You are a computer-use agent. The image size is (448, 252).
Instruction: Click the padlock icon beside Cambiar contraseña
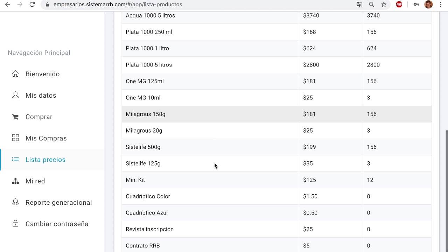15,224
